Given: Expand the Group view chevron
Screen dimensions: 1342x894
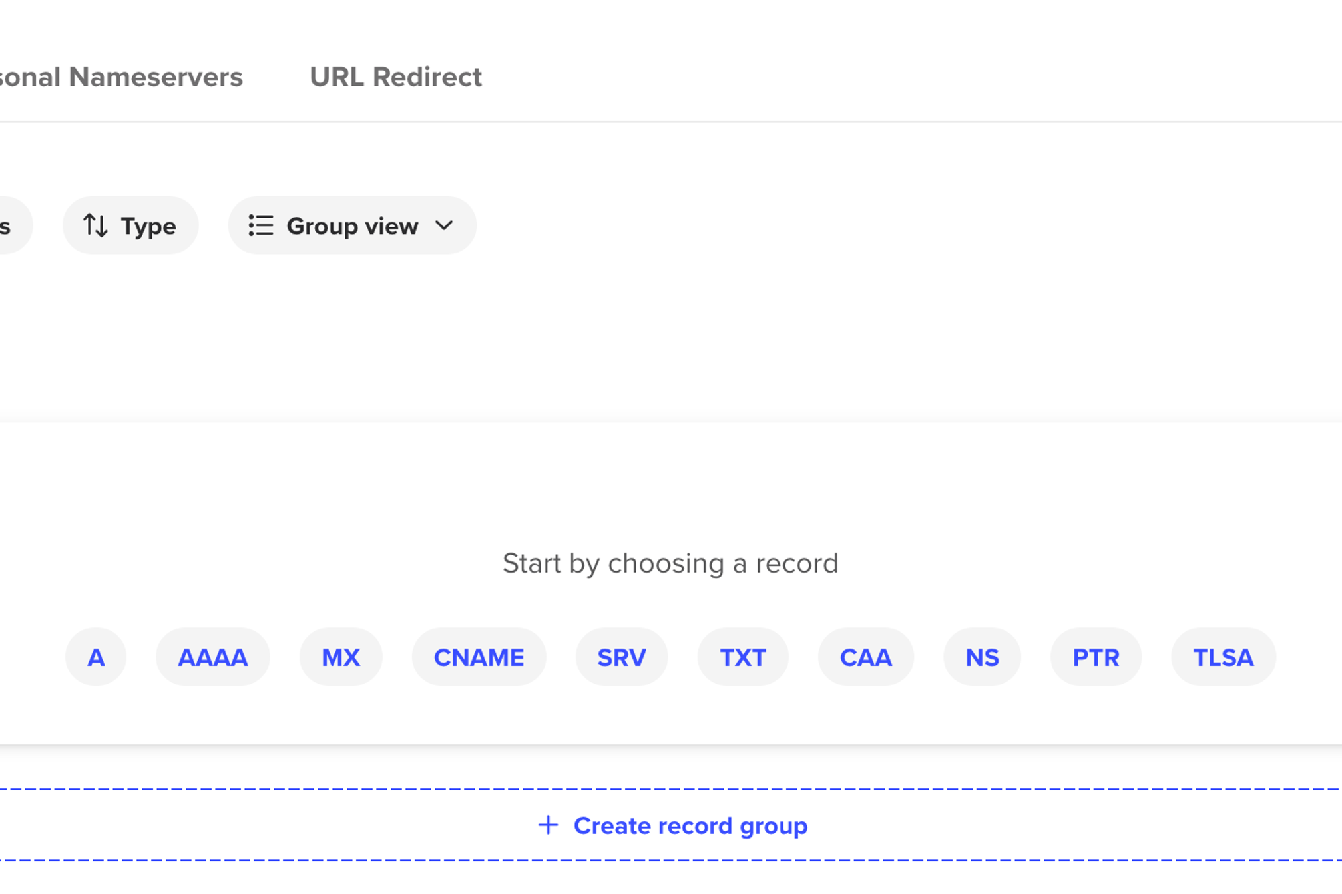Looking at the screenshot, I should coord(444,225).
